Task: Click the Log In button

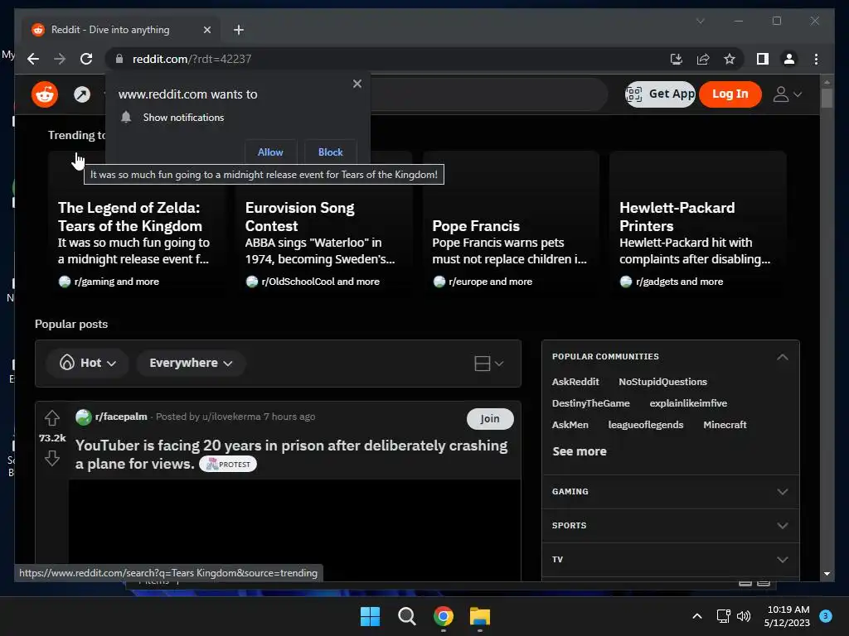Action: point(730,94)
